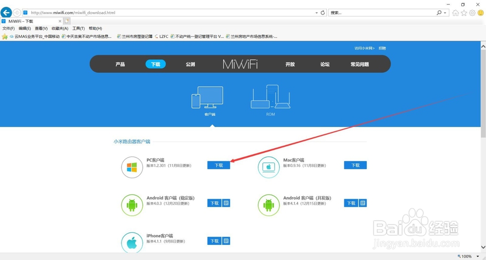
Task: Open the browser tools gear icon
Action: (472, 13)
